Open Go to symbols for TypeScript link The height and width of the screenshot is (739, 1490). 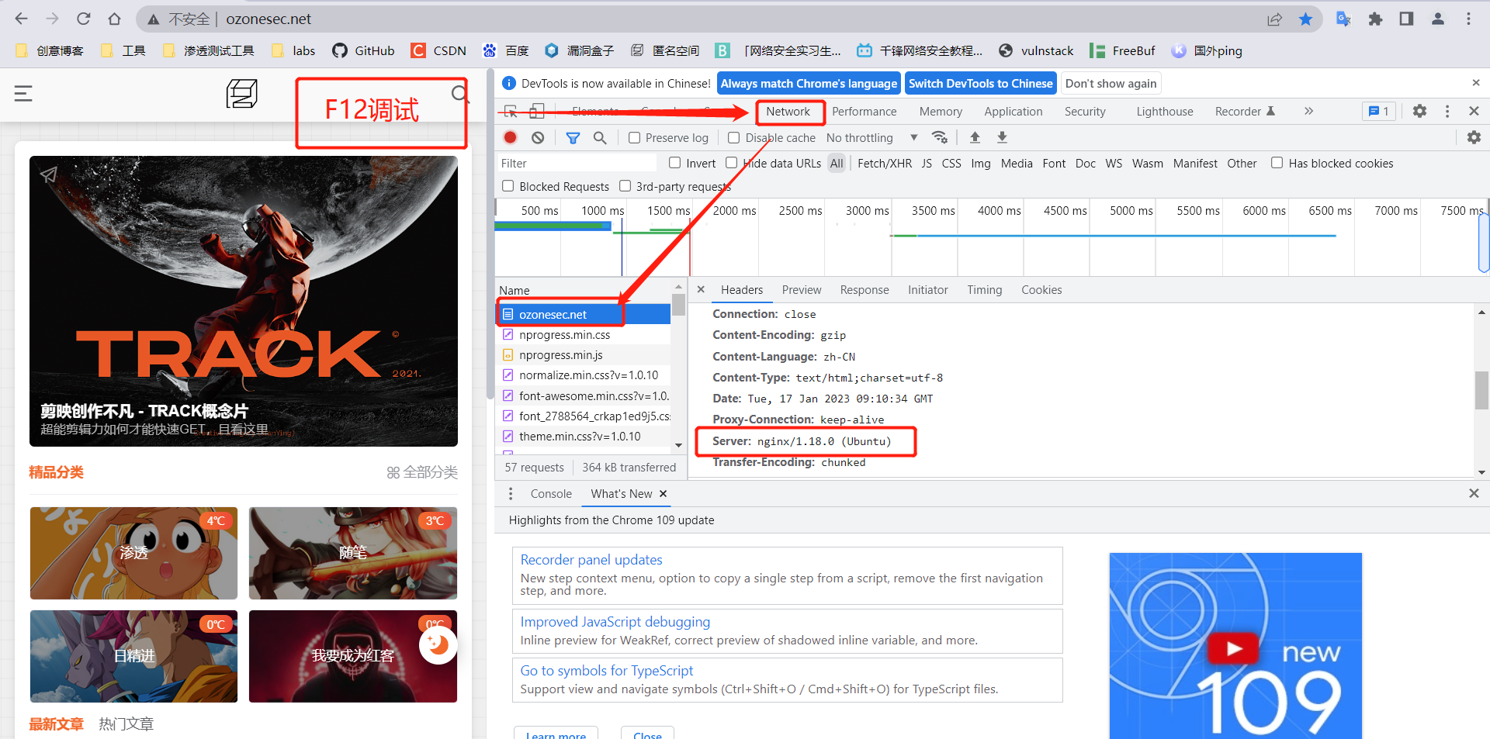pyautogui.click(x=606, y=671)
